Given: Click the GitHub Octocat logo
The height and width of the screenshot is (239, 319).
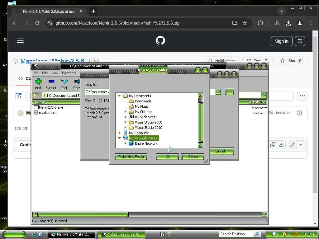Looking at the screenshot, I should click(x=160, y=41).
